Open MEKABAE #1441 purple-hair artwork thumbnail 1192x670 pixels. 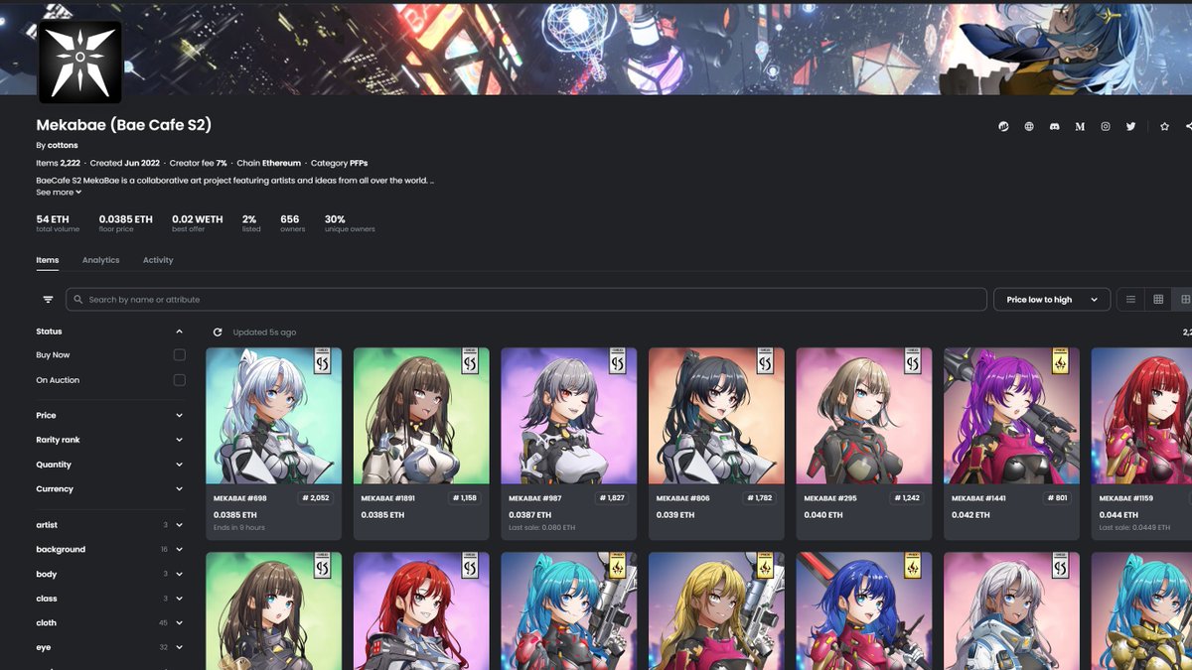click(1011, 416)
